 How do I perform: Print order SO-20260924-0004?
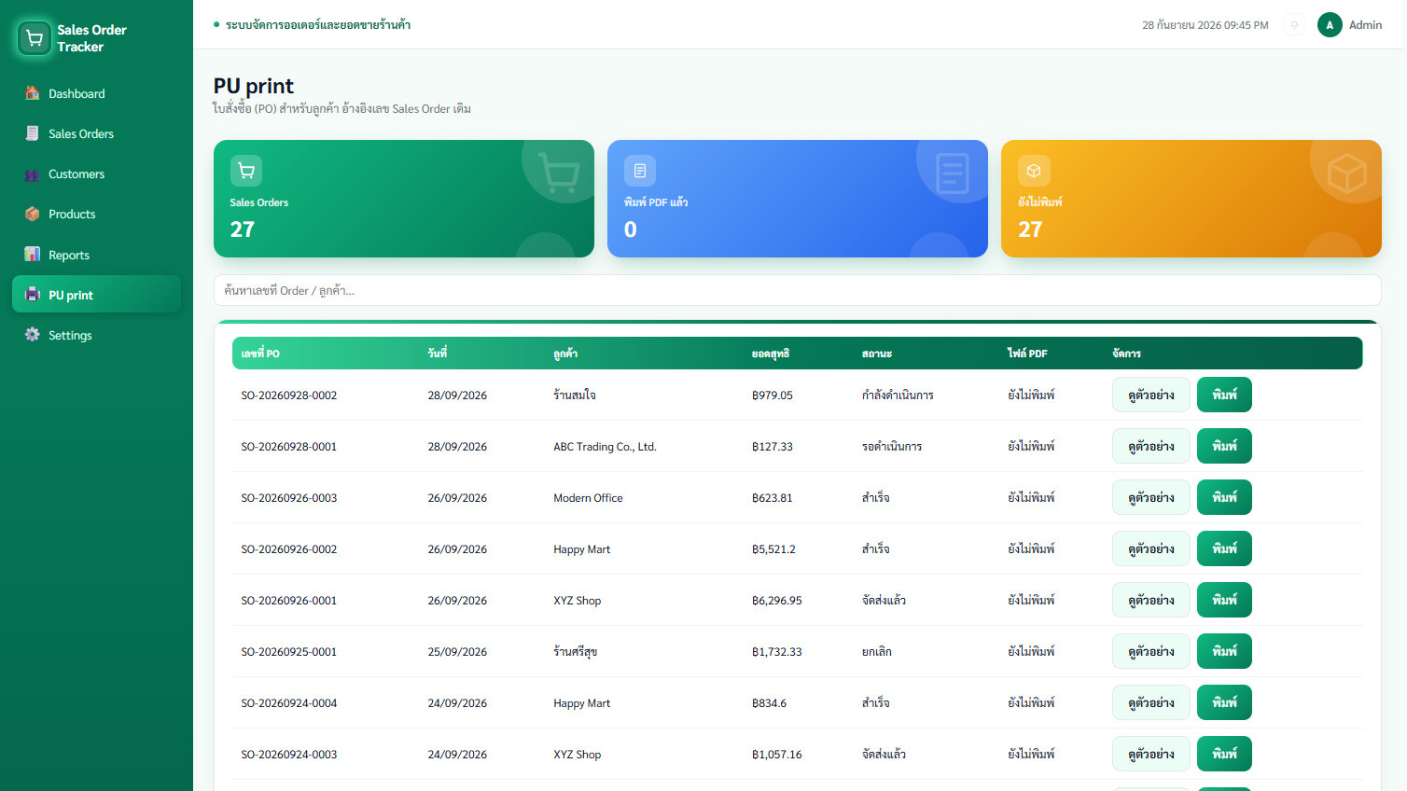click(1224, 702)
